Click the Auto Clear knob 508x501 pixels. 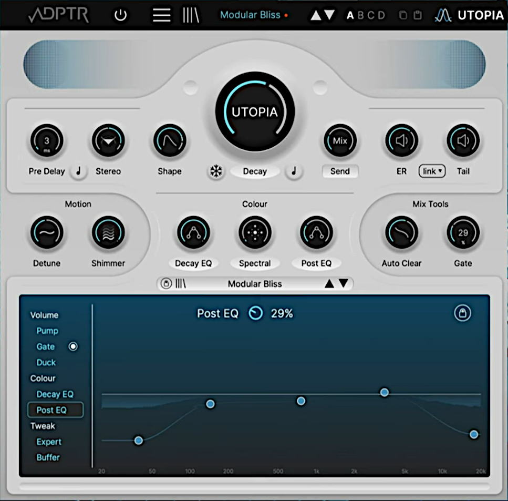click(402, 232)
